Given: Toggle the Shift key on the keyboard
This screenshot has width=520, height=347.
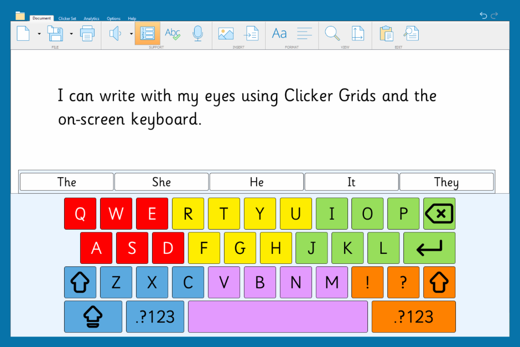Looking at the screenshot, I should [x=80, y=282].
